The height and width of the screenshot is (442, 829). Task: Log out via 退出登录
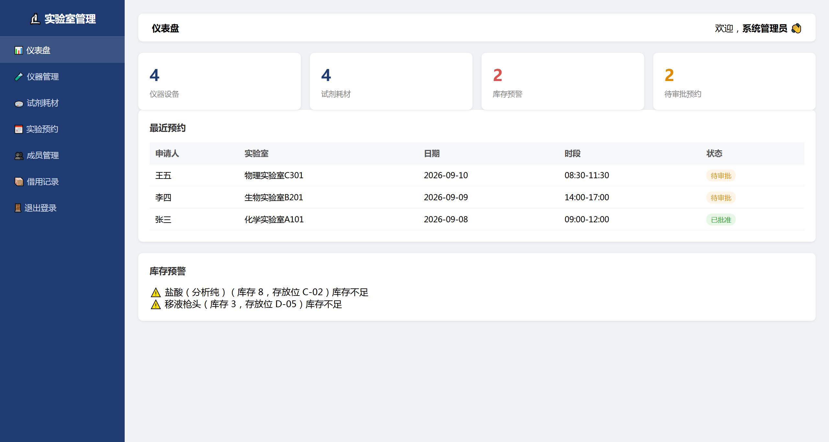click(x=62, y=208)
